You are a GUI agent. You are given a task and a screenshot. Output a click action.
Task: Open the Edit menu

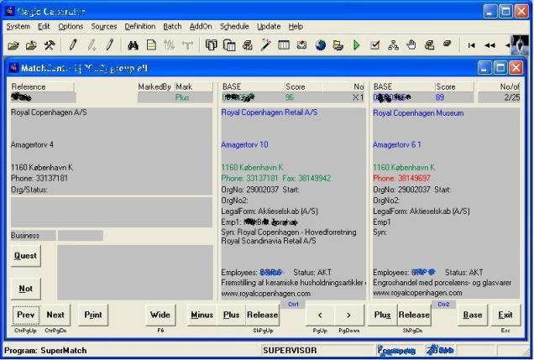(x=44, y=27)
